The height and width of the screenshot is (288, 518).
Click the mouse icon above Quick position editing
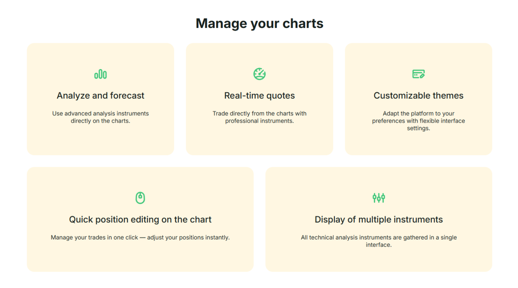140,198
